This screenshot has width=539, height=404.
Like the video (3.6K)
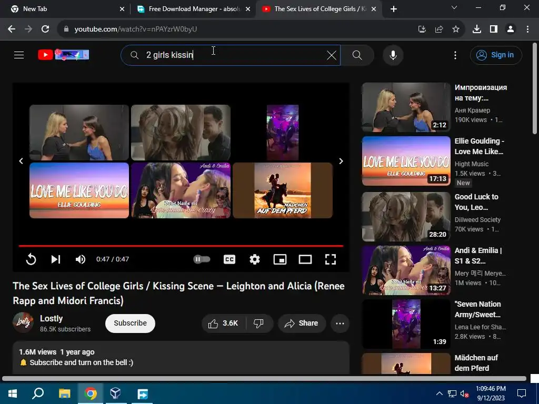point(223,323)
